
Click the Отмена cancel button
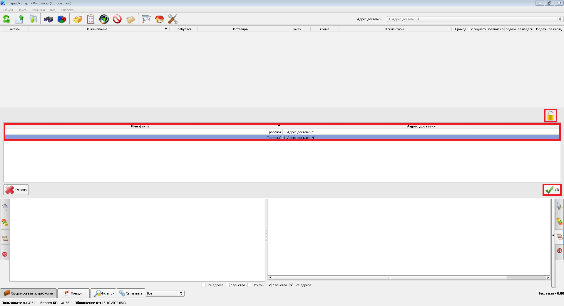click(16, 190)
